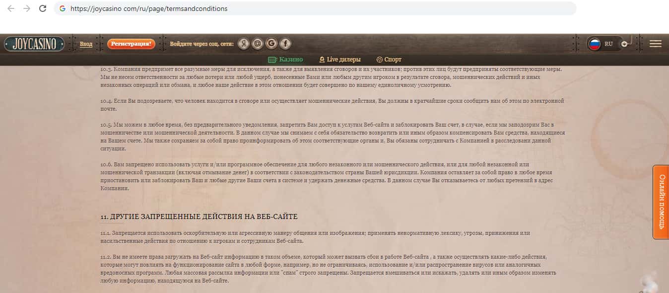The width and height of the screenshot is (669, 293).
Task: Open the hamburger menu
Action: [655, 44]
